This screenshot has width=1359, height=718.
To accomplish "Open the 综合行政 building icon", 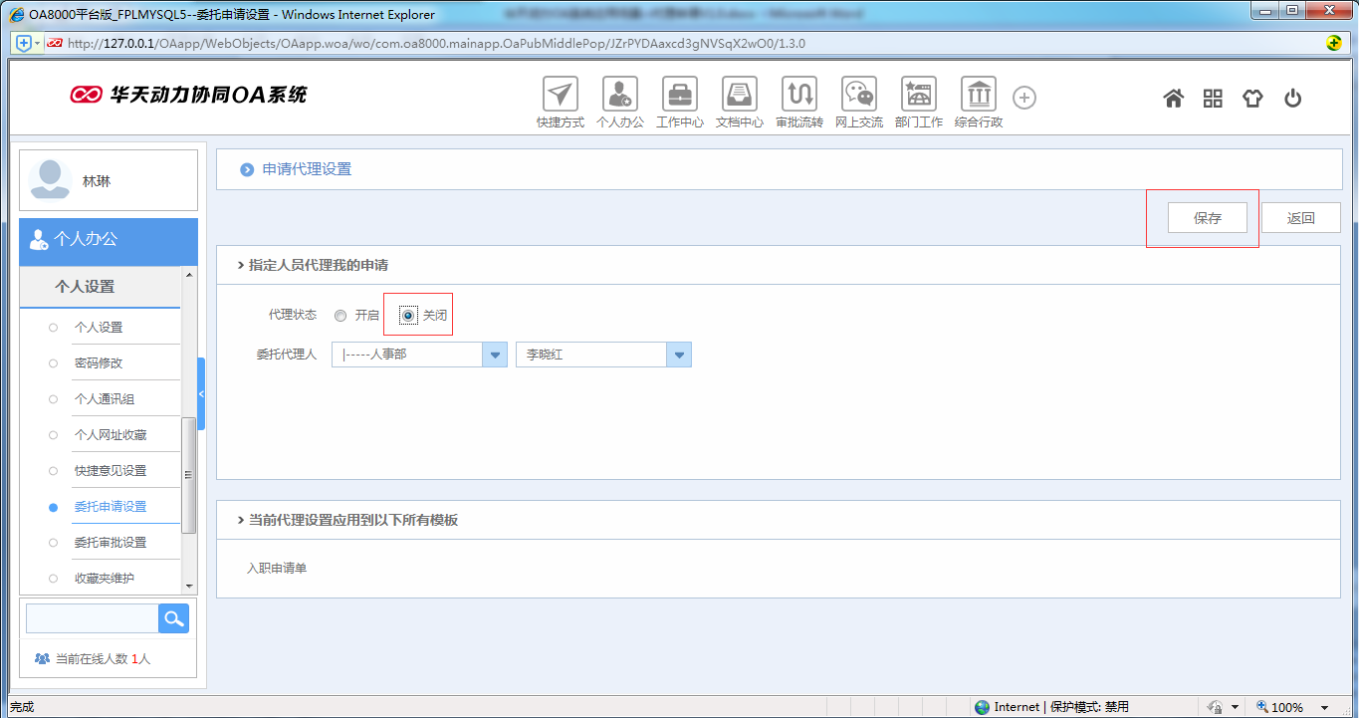I will (979, 95).
